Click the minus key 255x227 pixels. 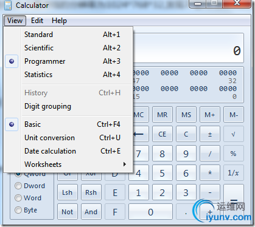click(210, 192)
